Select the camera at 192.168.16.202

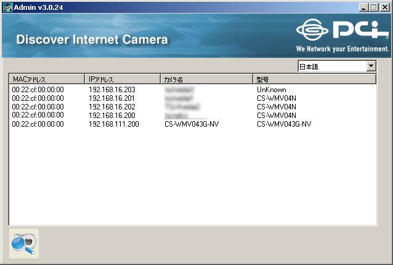(x=111, y=107)
